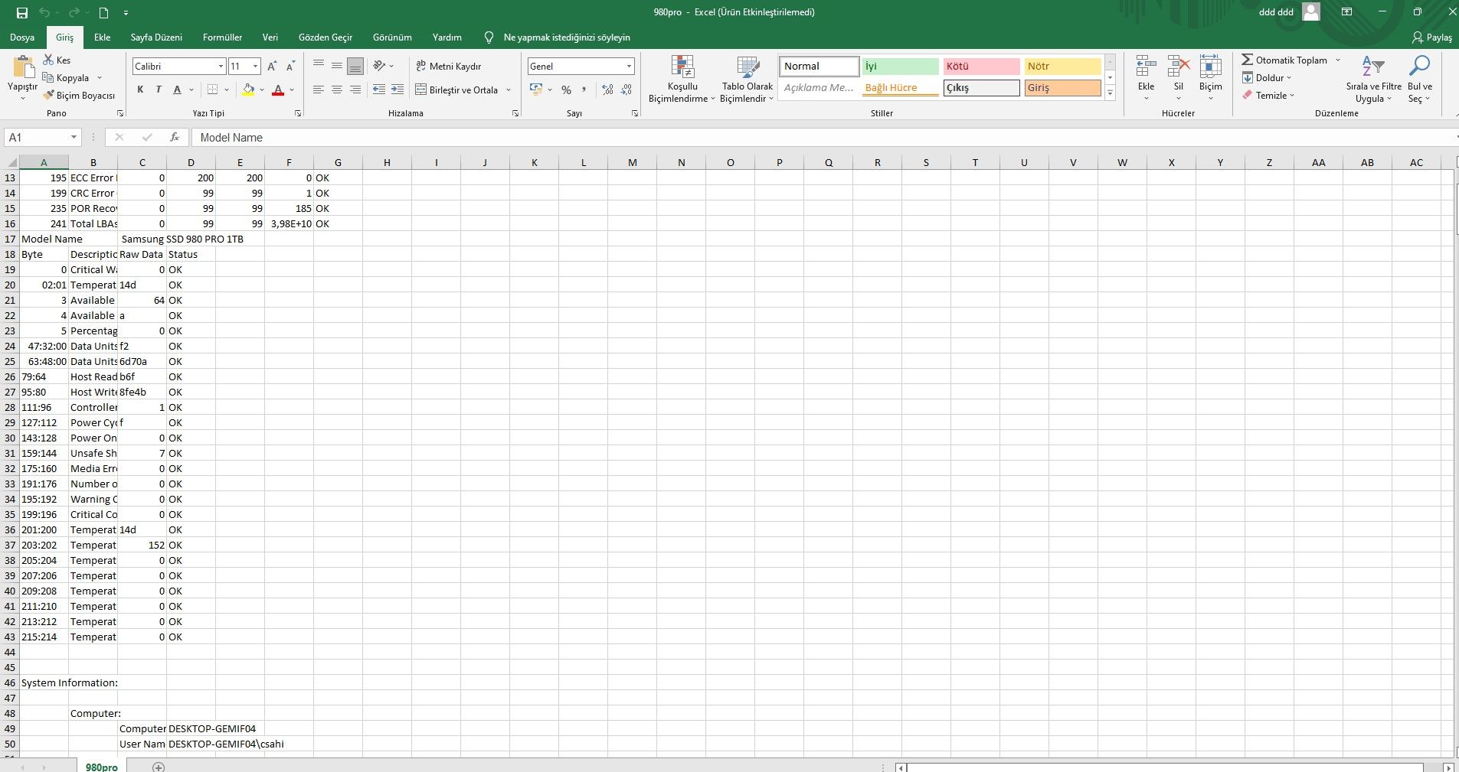1459x772 pixels.
Task: Toggle underline formatting
Action: point(177,90)
